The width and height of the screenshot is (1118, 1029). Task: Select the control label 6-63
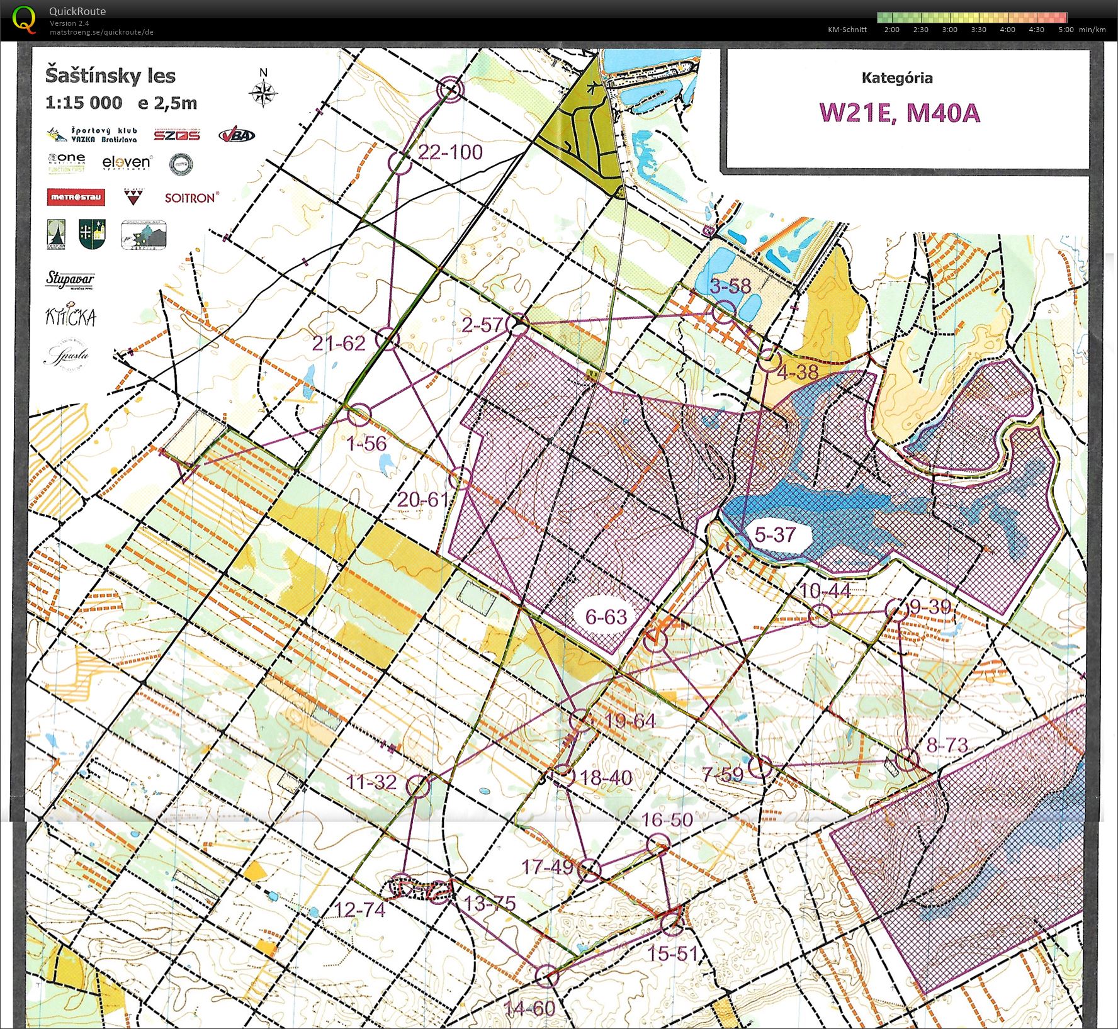click(x=606, y=617)
